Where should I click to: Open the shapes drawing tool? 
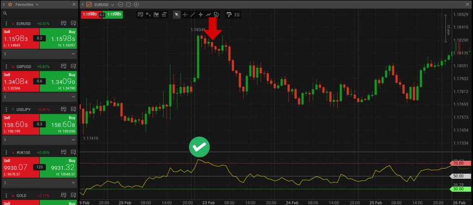tap(216, 14)
